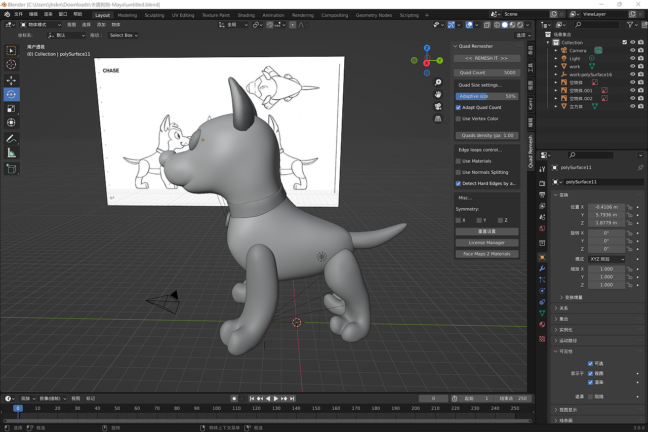Expand the Collection tree node
Viewport: 648px width, 432px height.
pyautogui.click(x=548, y=43)
